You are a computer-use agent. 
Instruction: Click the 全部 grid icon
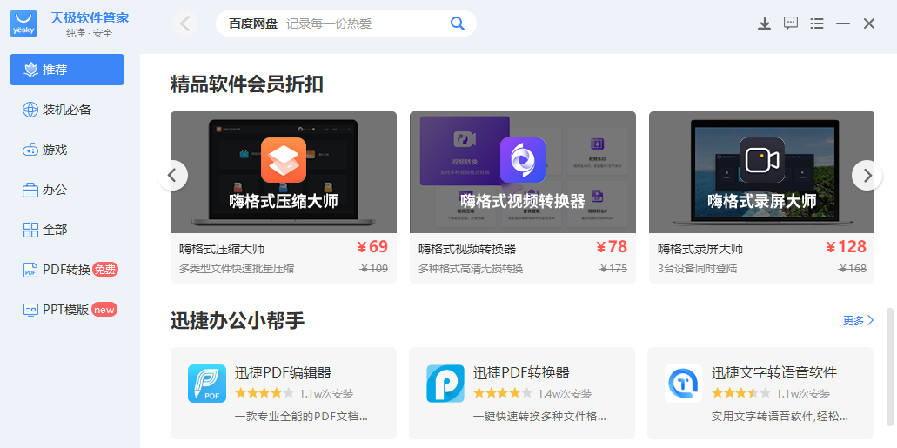[x=30, y=230]
